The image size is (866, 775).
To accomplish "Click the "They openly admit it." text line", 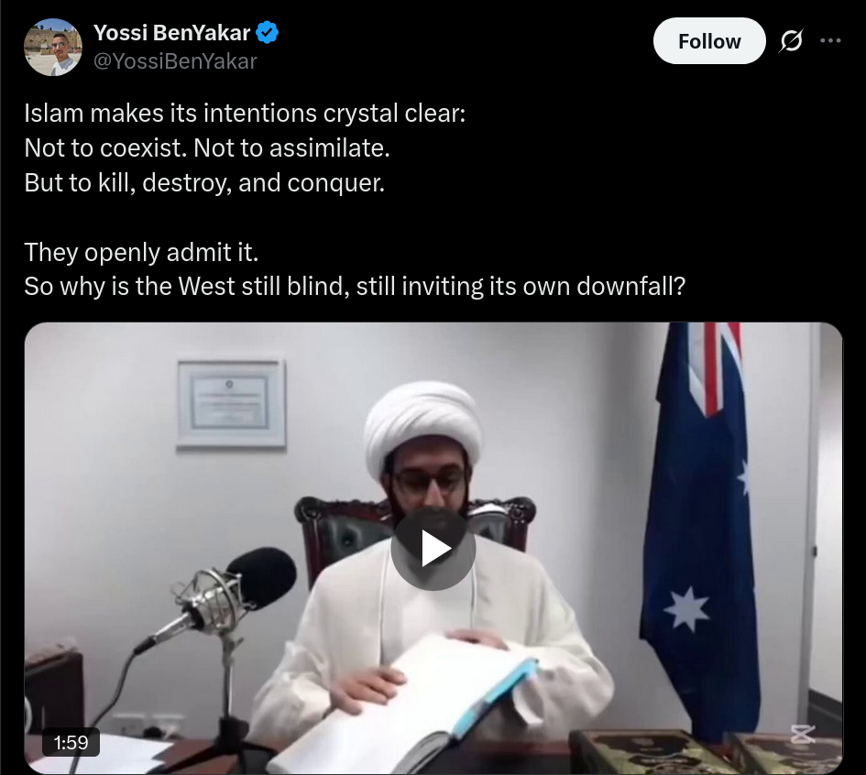I will pos(141,252).
